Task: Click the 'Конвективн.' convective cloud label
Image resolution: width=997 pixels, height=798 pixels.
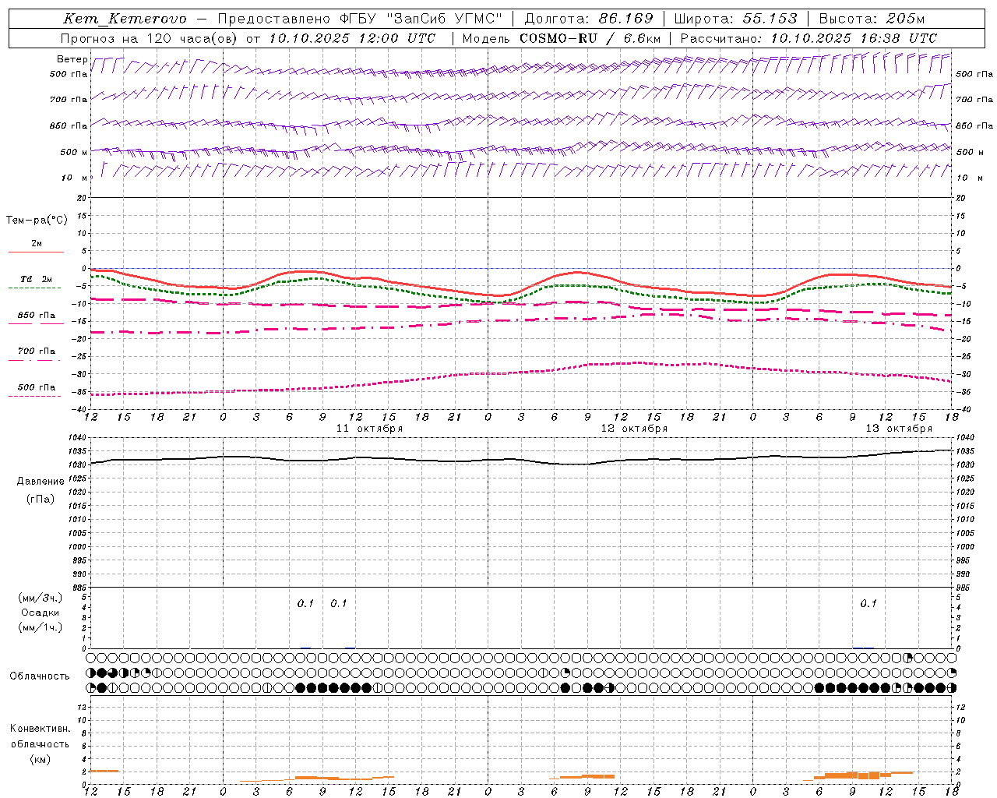Action: [x=40, y=729]
